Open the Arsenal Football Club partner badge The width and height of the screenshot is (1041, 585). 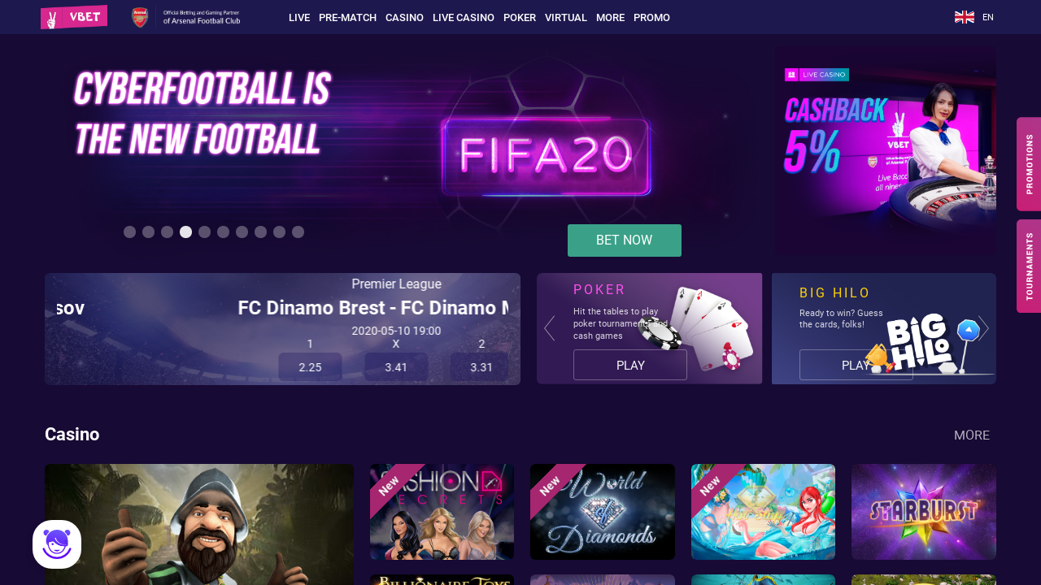tap(186, 17)
